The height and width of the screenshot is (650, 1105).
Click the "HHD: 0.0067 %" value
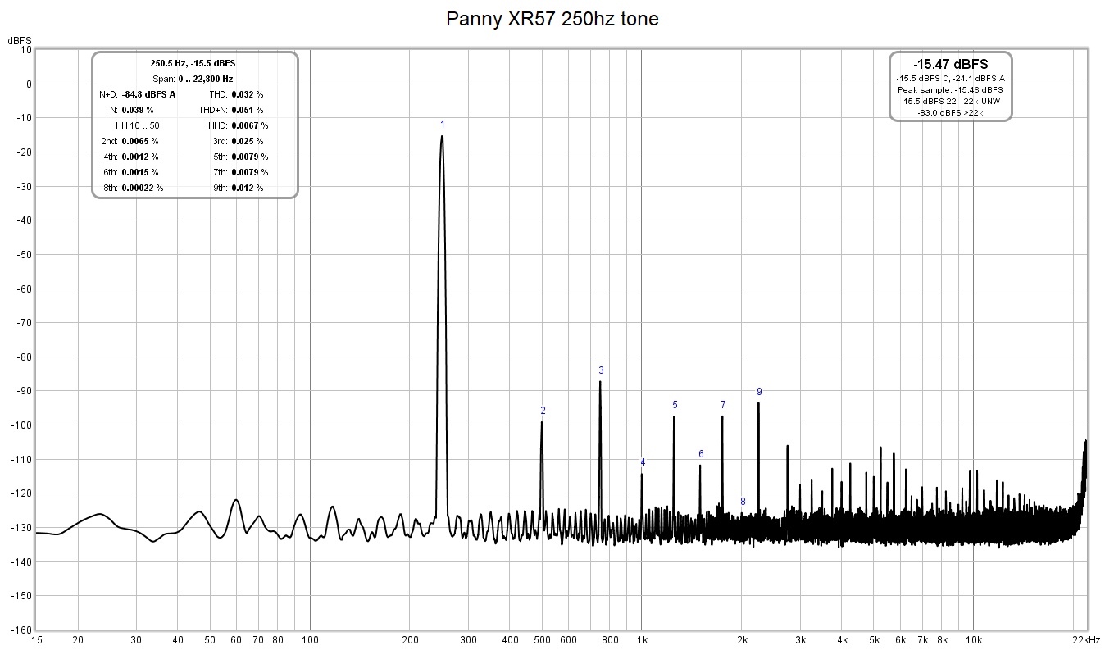239,125
